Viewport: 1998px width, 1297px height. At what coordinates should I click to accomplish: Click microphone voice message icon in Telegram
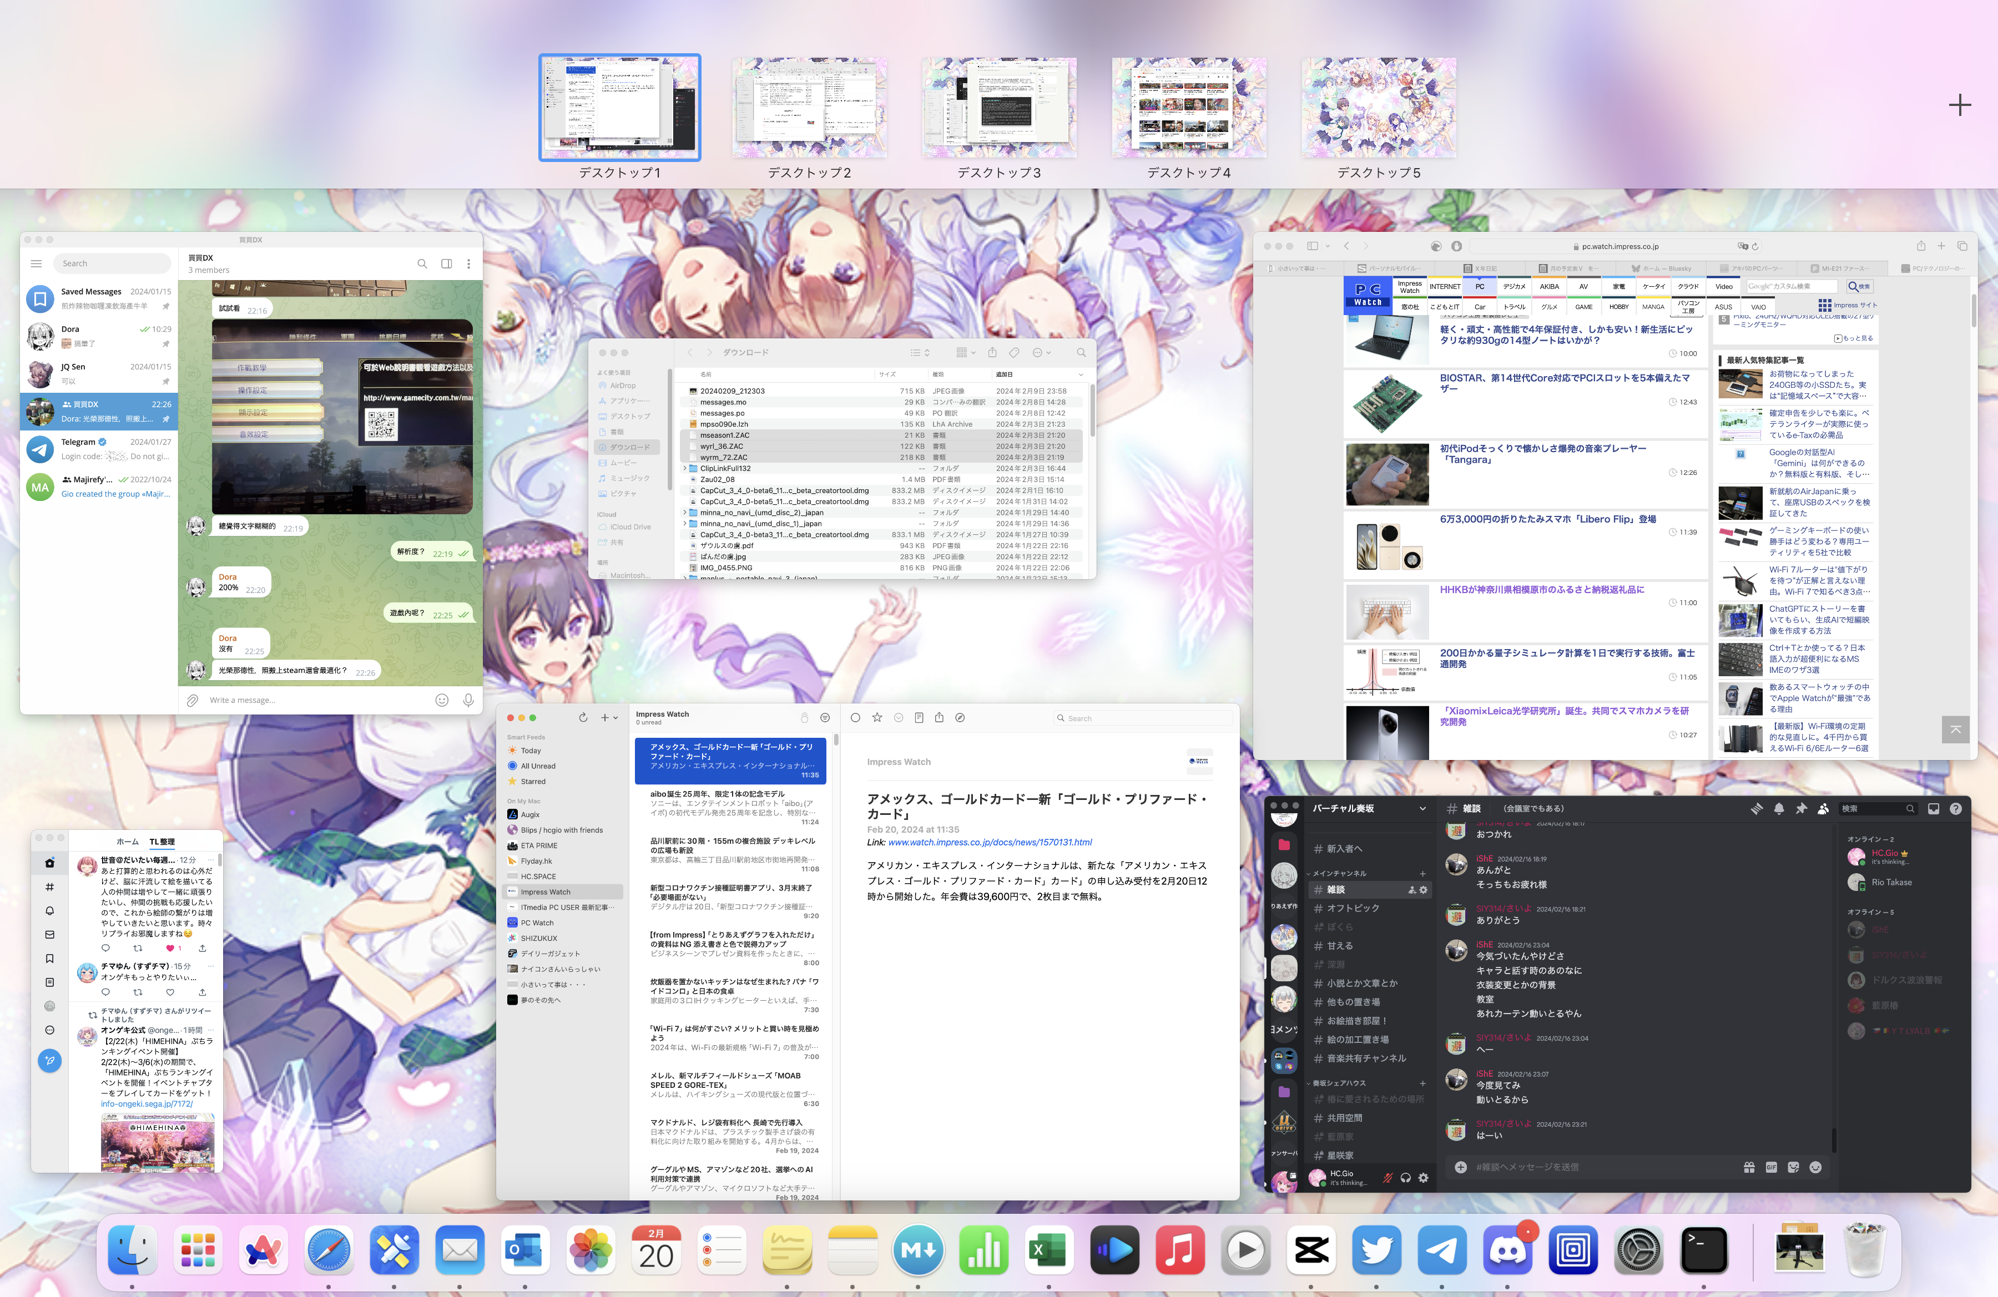pos(468,700)
